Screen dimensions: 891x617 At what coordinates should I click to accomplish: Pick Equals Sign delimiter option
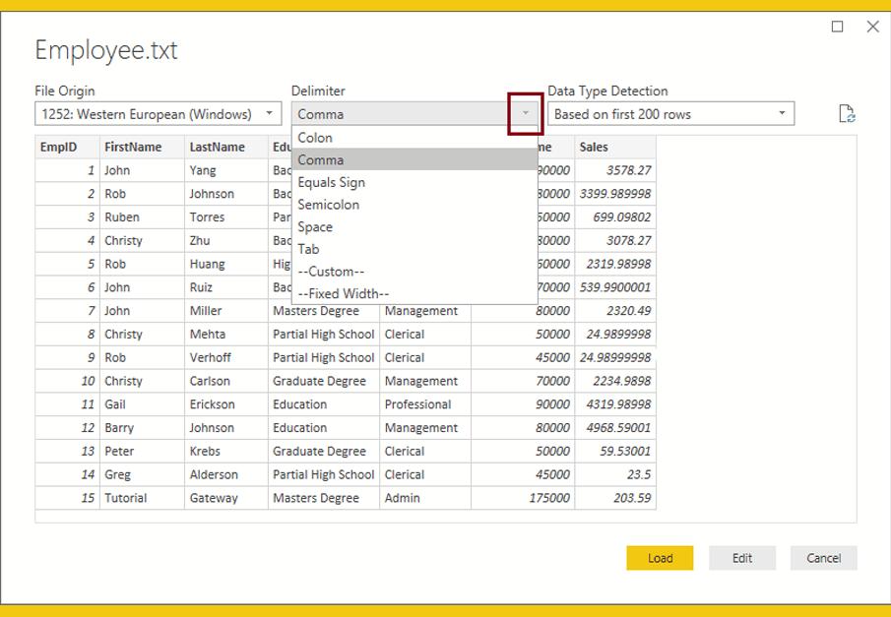click(331, 182)
